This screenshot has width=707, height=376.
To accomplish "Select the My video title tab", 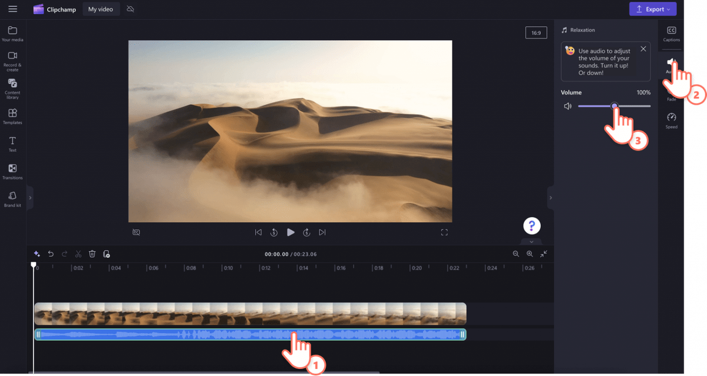I will (101, 9).
